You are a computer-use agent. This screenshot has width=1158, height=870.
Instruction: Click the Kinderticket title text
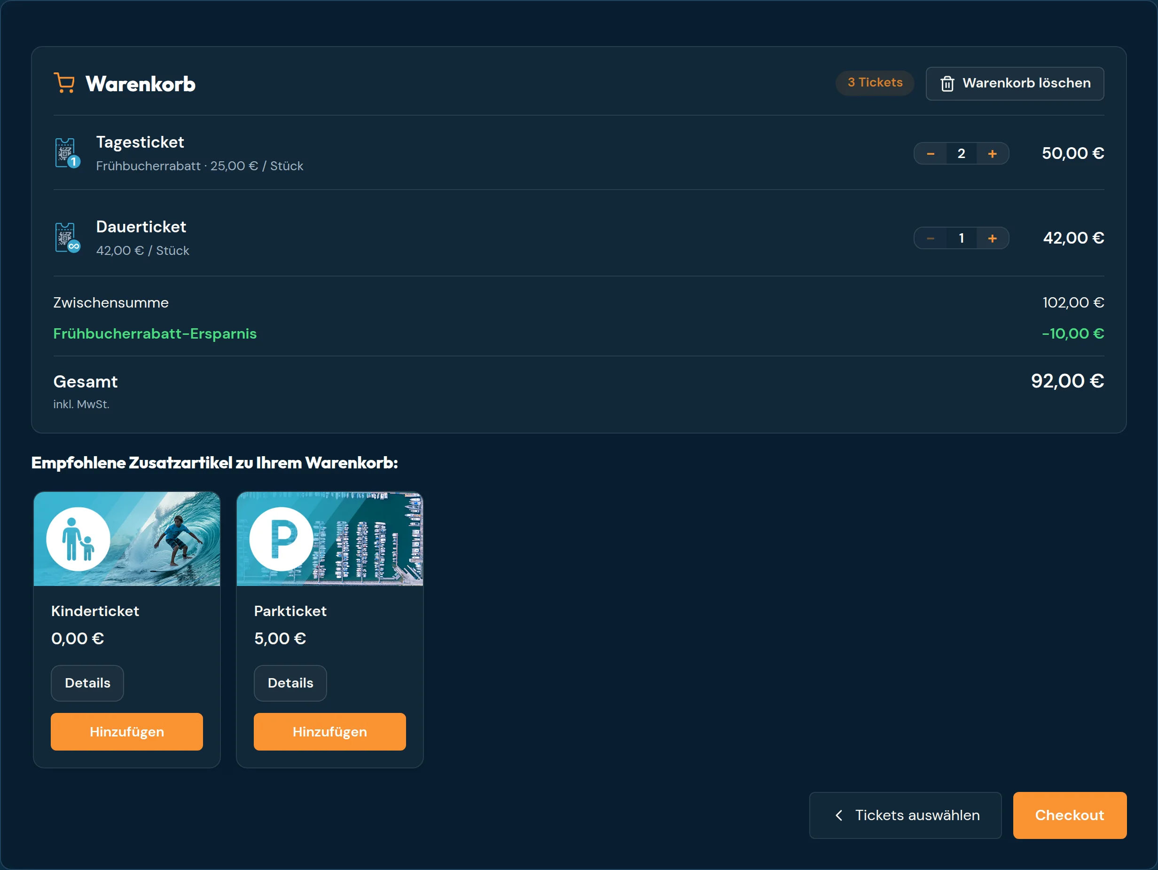(x=95, y=611)
